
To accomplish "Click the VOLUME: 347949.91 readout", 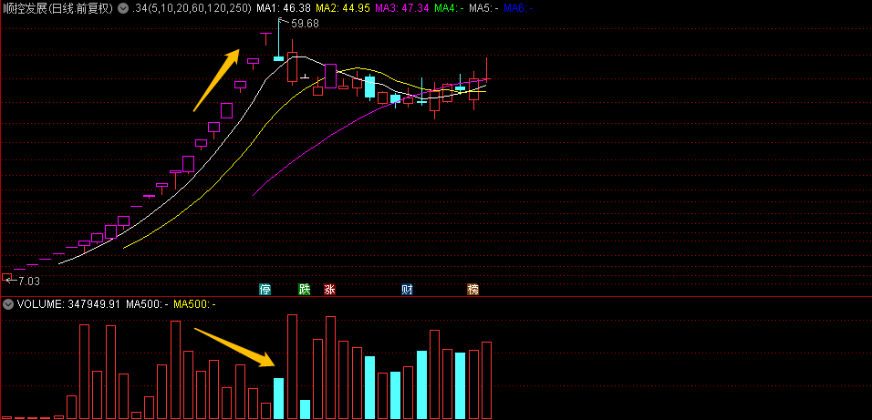I will pos(69,304).
